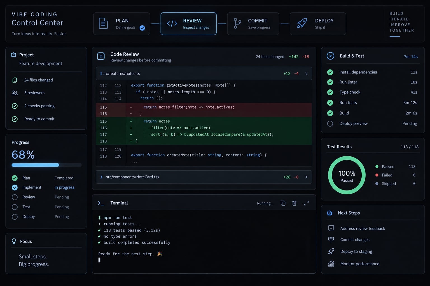Image resolution: width=430 pixels, height=286 pixels.
Task: Toggle the Test progress circle
Action: coord(15,207)
